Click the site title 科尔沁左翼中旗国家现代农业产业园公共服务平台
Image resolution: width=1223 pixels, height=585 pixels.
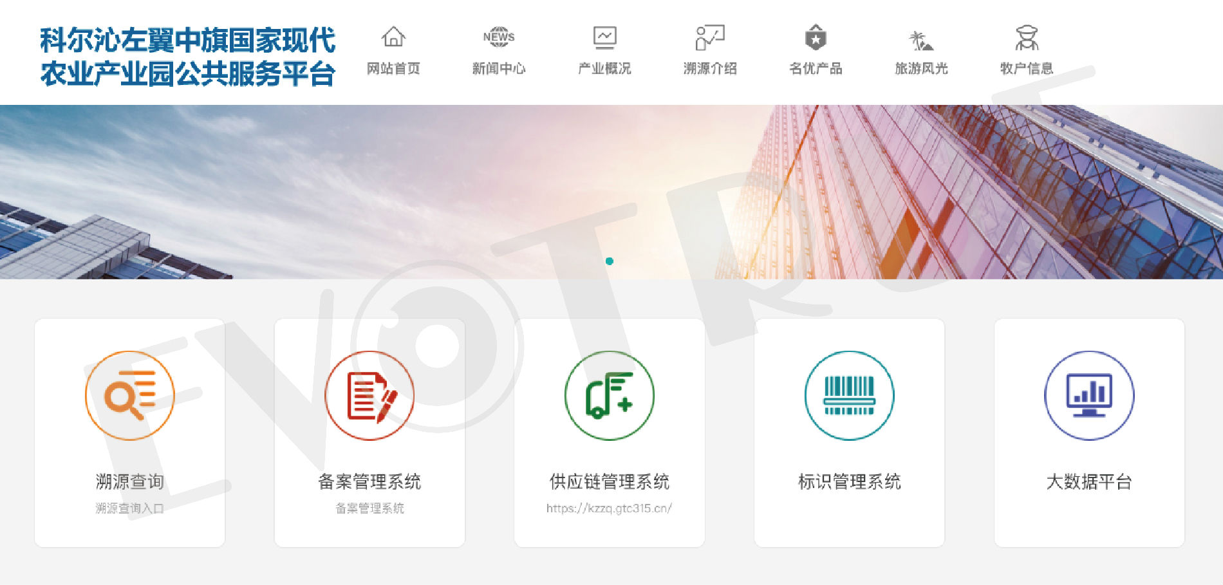[x=187, y=57]
